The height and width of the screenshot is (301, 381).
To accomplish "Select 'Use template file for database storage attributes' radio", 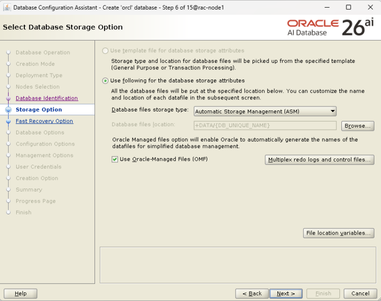I will (x=105, y=51).
